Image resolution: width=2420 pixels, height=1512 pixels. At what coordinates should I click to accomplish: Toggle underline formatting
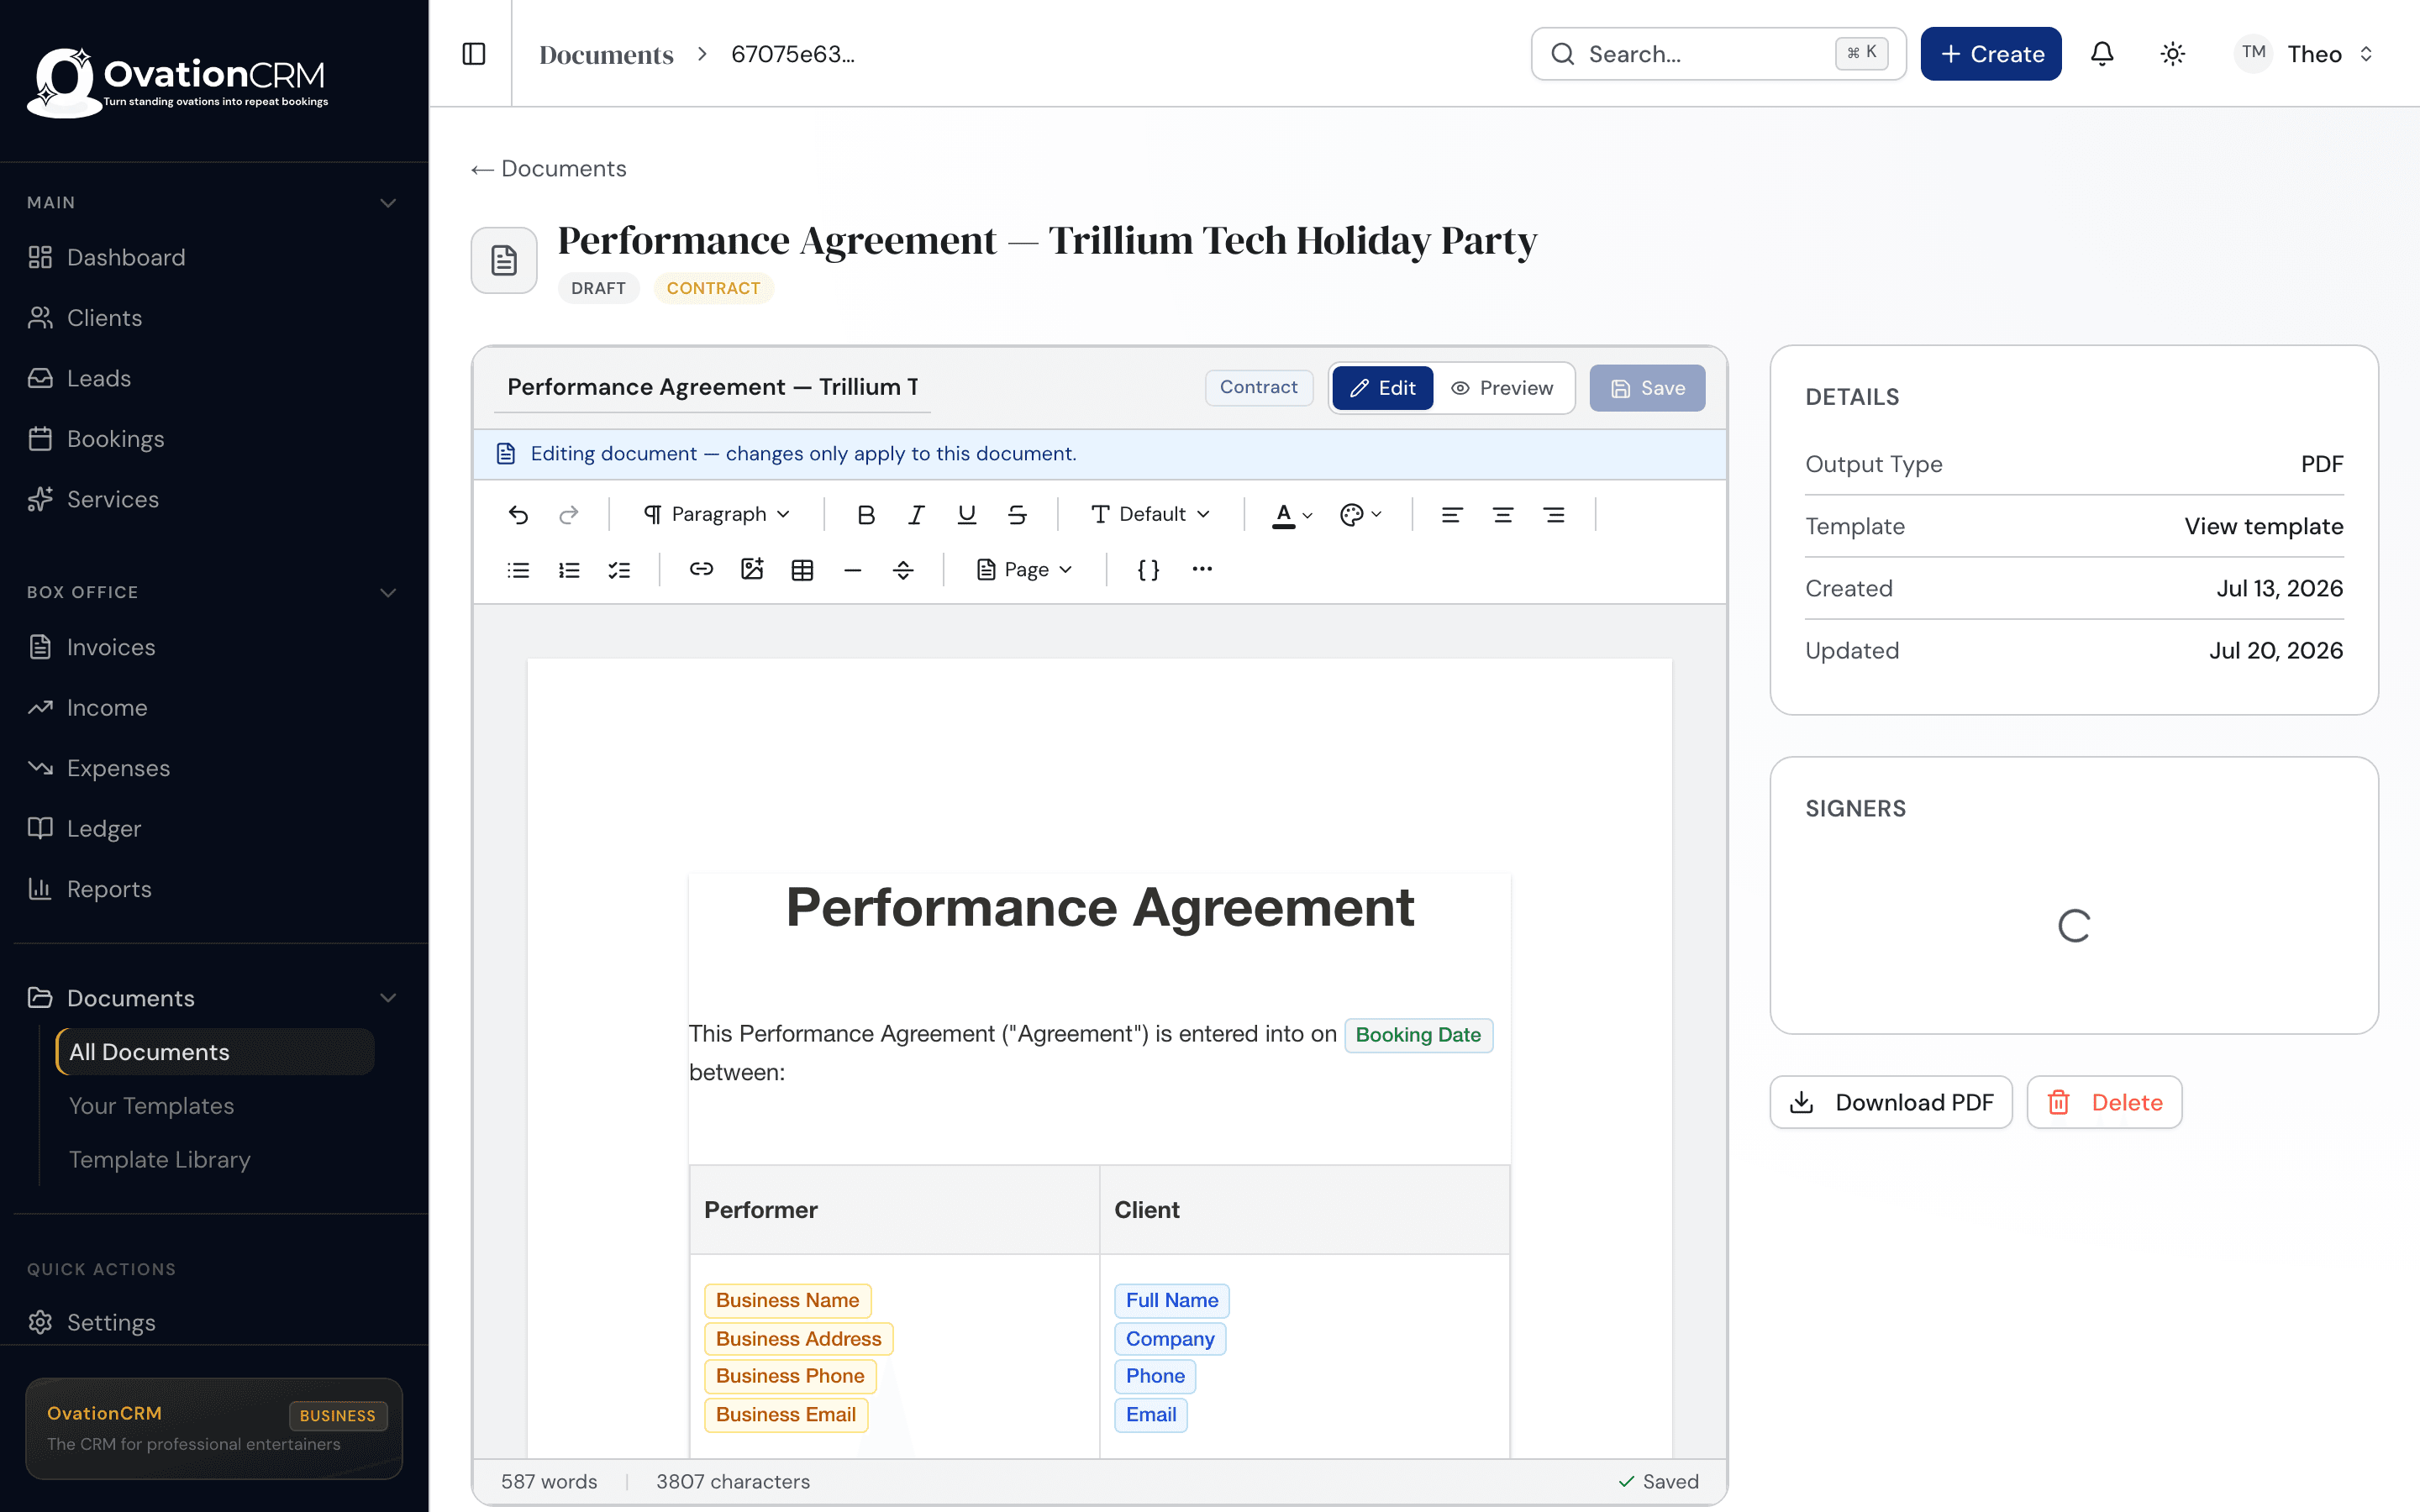coord(966,514)
